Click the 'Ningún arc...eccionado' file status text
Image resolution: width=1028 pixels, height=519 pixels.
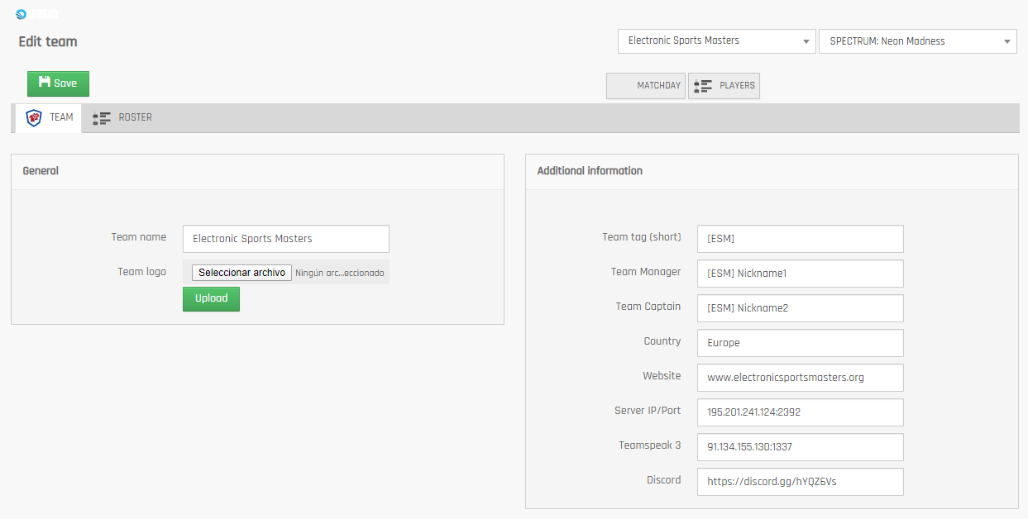(x=340, y=273)
